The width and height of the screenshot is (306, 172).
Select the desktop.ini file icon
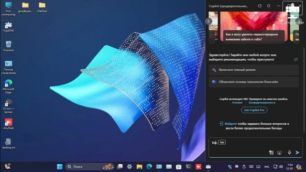(8, 143)
